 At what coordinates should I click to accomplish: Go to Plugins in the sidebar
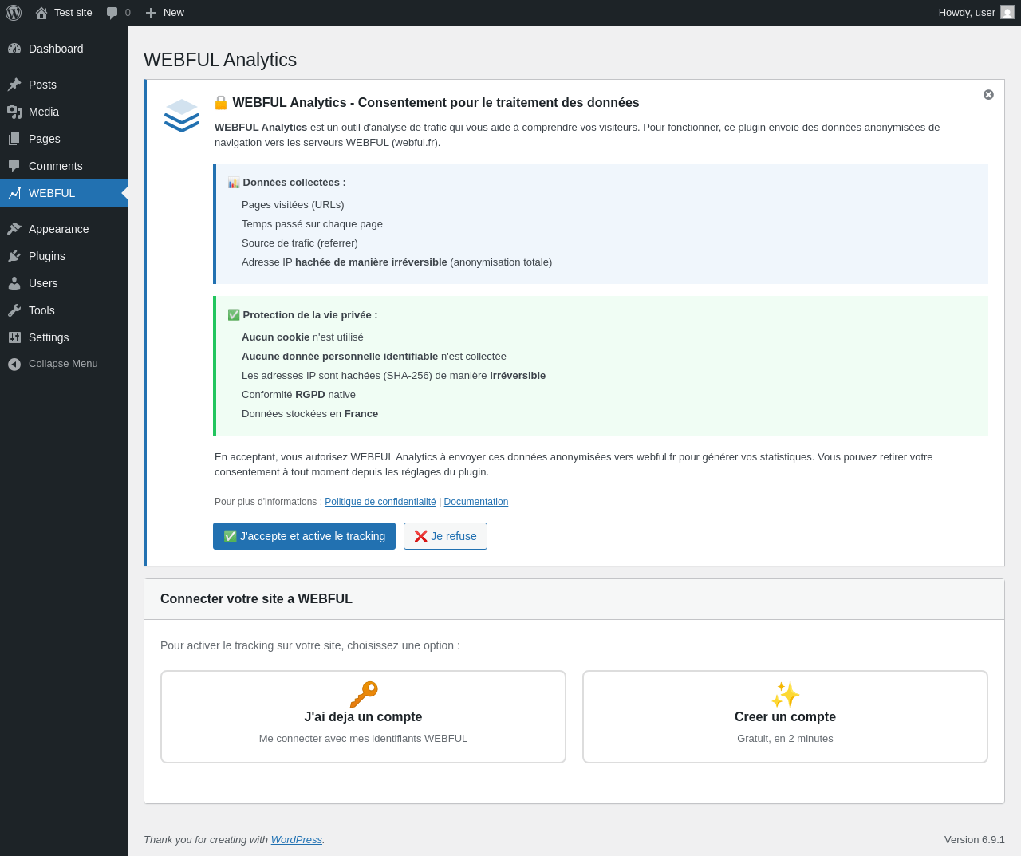64,256
